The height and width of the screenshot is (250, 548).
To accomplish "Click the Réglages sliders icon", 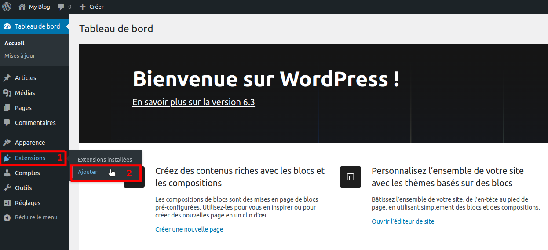I will tap(7, 203).
